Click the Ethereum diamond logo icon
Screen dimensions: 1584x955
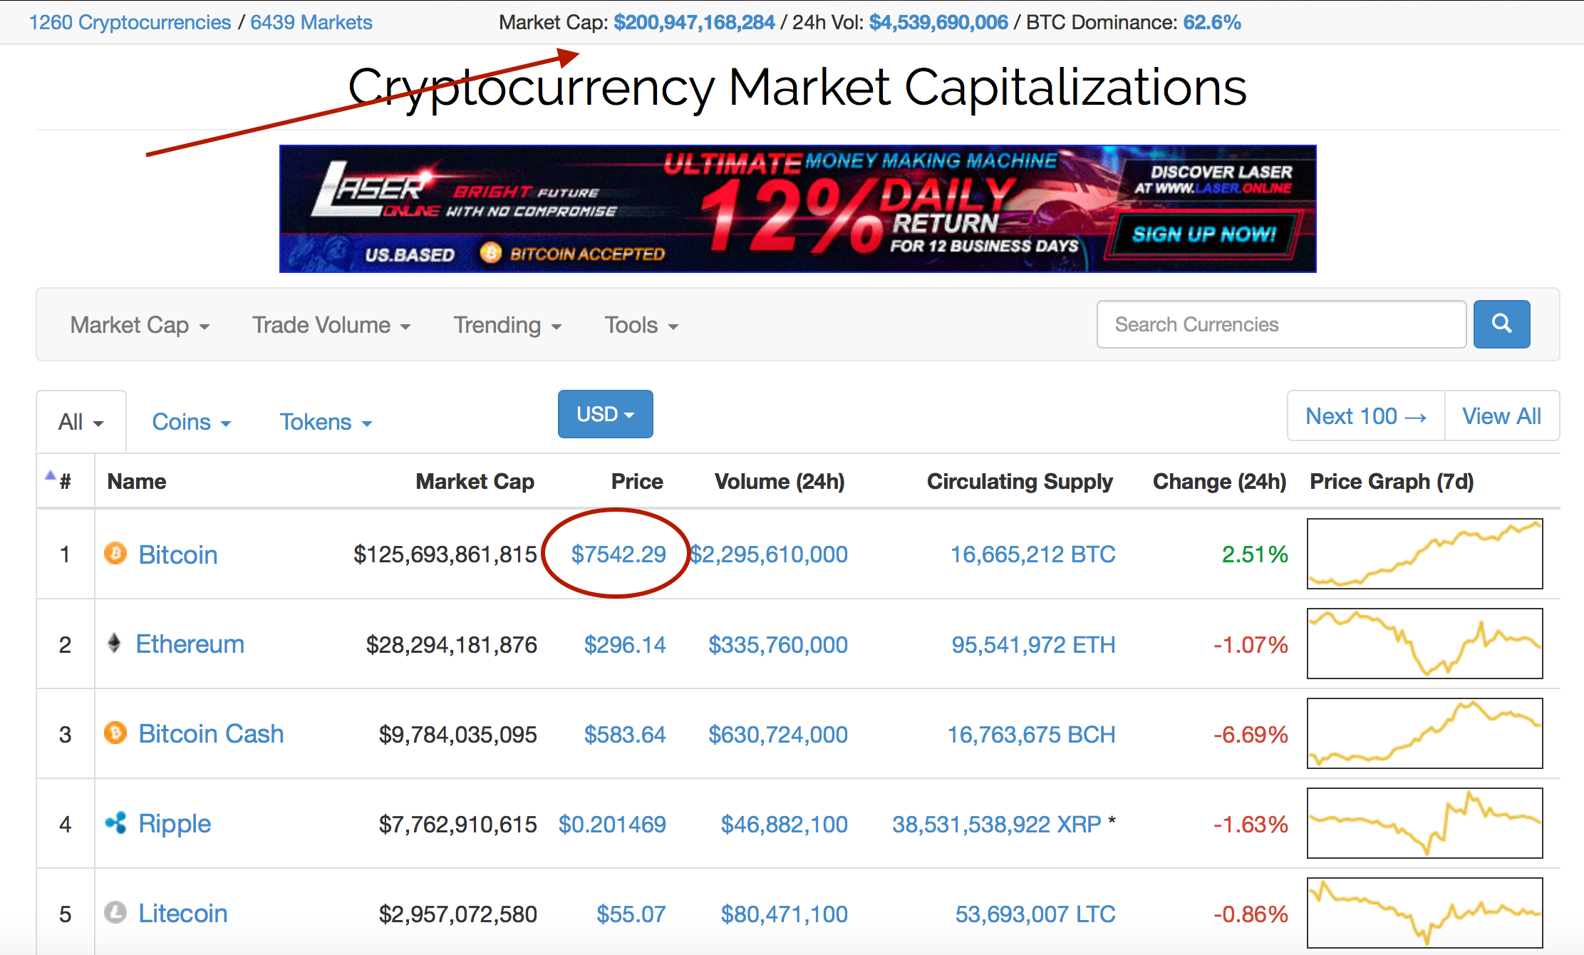point(114,644)
